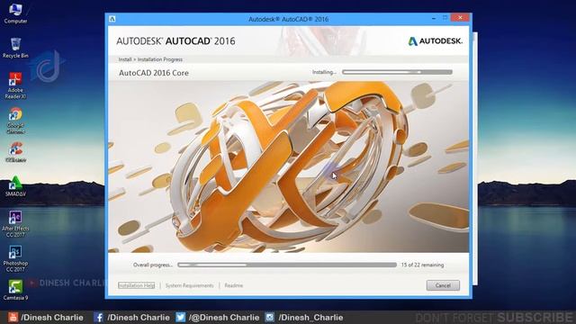Select After Effects CC 2017 shortcut

pyautogui.click(x=15, y=224)
